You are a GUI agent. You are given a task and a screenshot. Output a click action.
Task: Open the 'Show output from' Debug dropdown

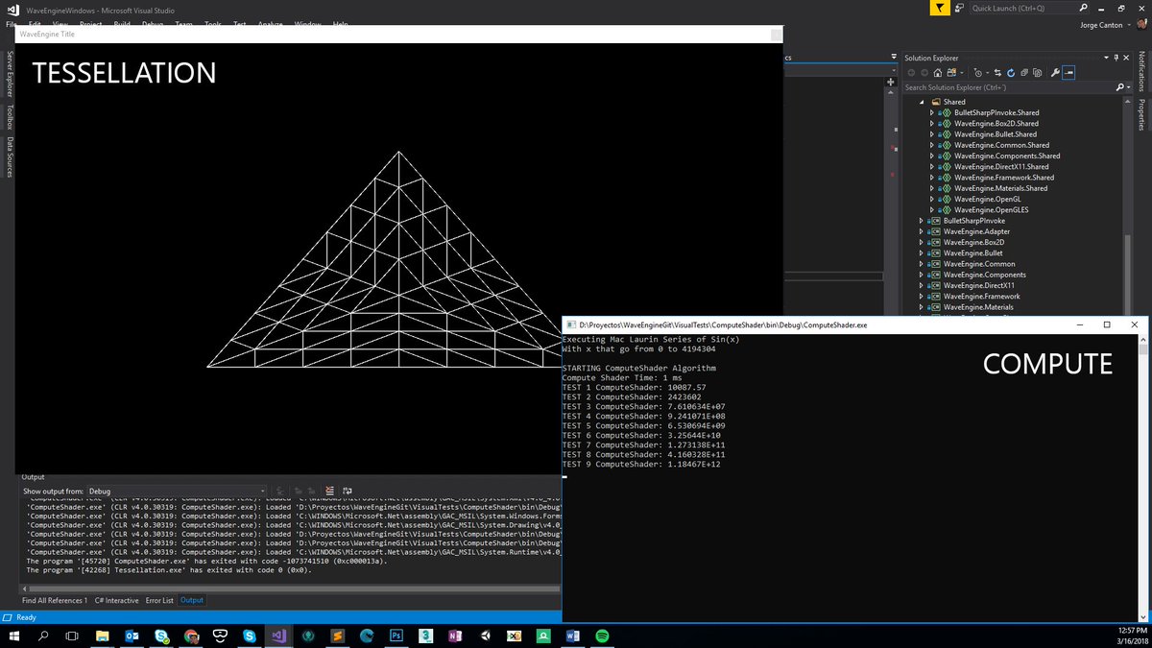click(x=261, y=491)
